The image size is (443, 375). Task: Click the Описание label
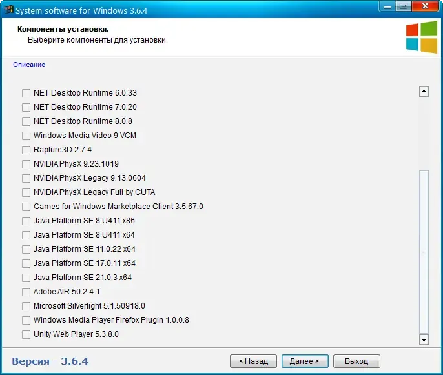point(29,65)
